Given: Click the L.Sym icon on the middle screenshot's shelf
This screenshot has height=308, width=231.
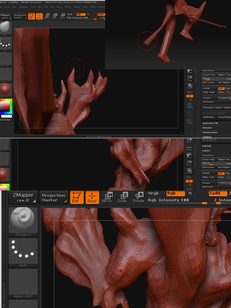Looking at the screenshot, I should coord(189,148).
